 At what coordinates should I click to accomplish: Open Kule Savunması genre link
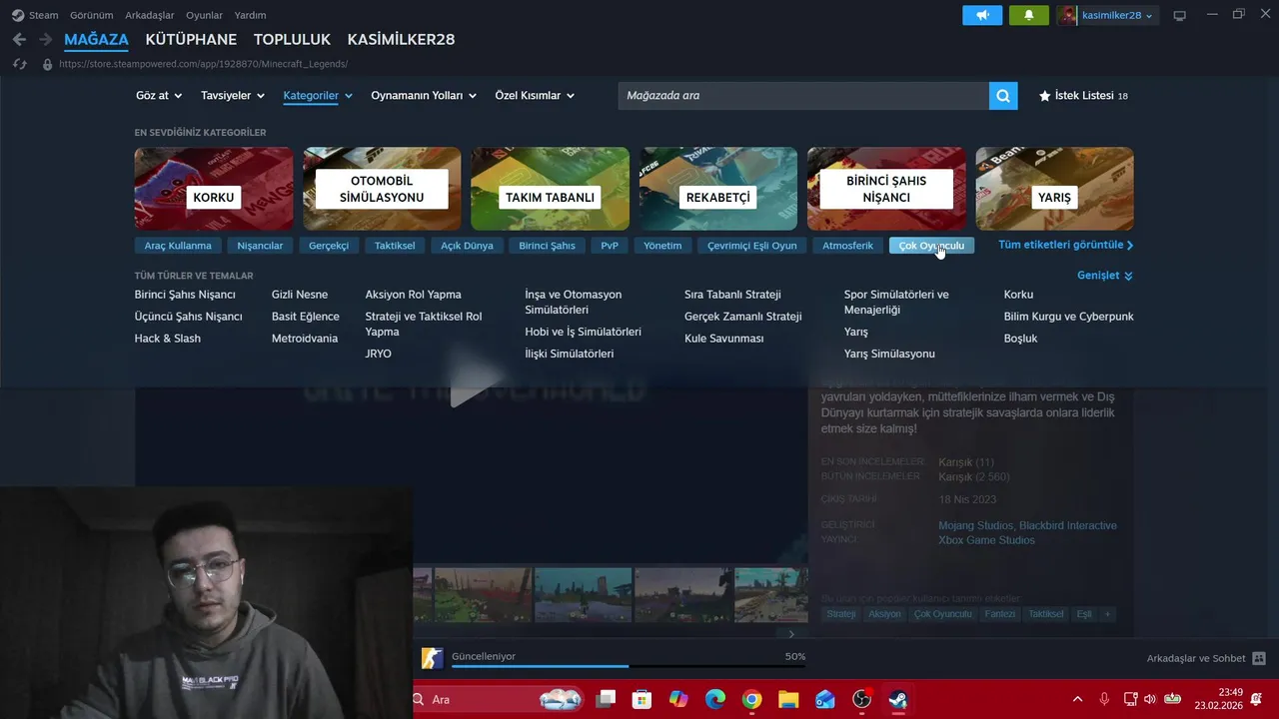coord(723,339)
